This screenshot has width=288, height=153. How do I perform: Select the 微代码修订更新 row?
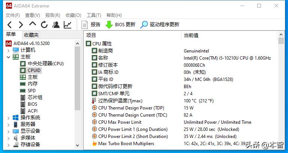tap(112, 86)
